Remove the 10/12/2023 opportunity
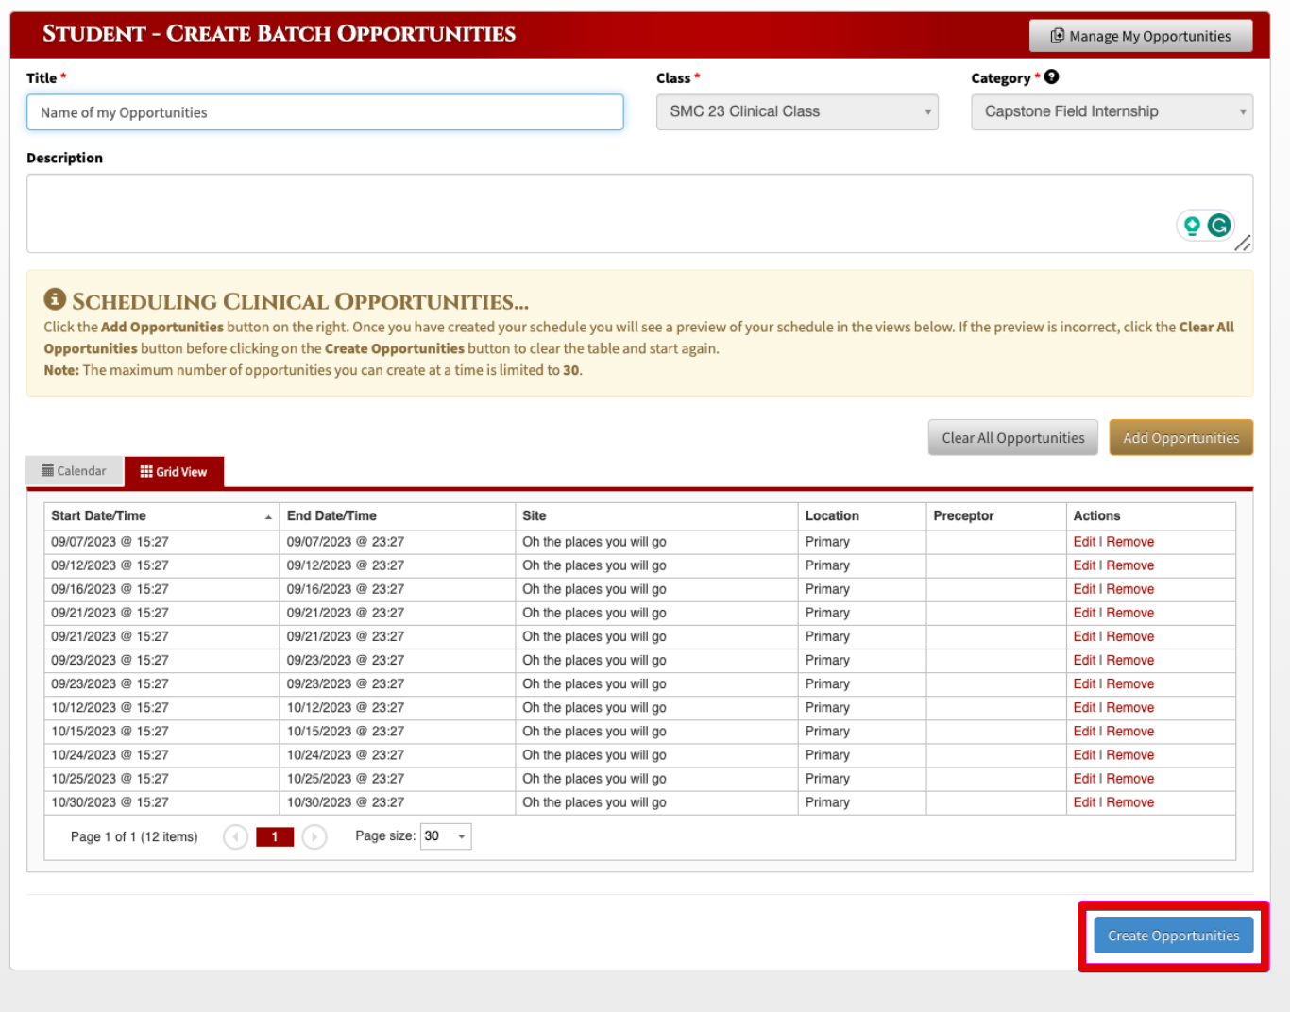This screenshot has height=1012, width=1290. (x=1129, y=707)
